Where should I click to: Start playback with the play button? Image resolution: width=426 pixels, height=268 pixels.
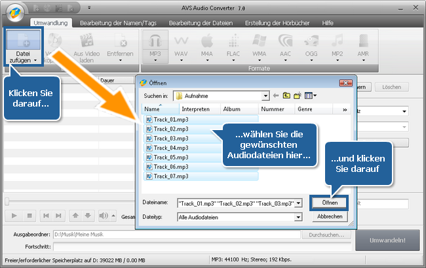[14, 216]
